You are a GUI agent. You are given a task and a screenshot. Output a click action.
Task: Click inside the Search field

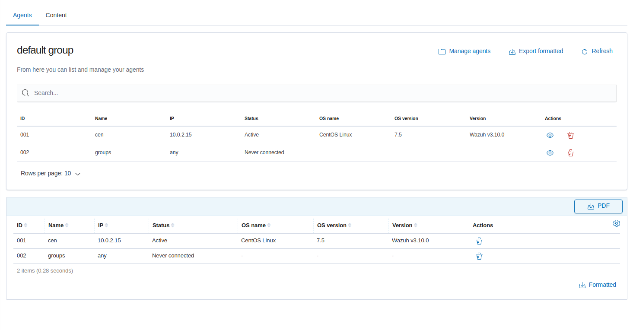point(173,93)
